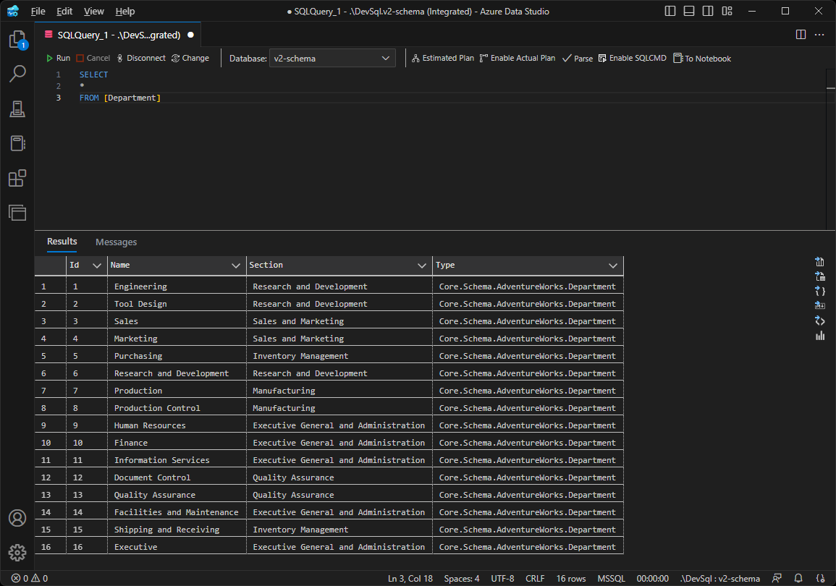Select the Tool Design name cell
The width and height of the screenshot is (836, 586).
[x=177, y=304]
